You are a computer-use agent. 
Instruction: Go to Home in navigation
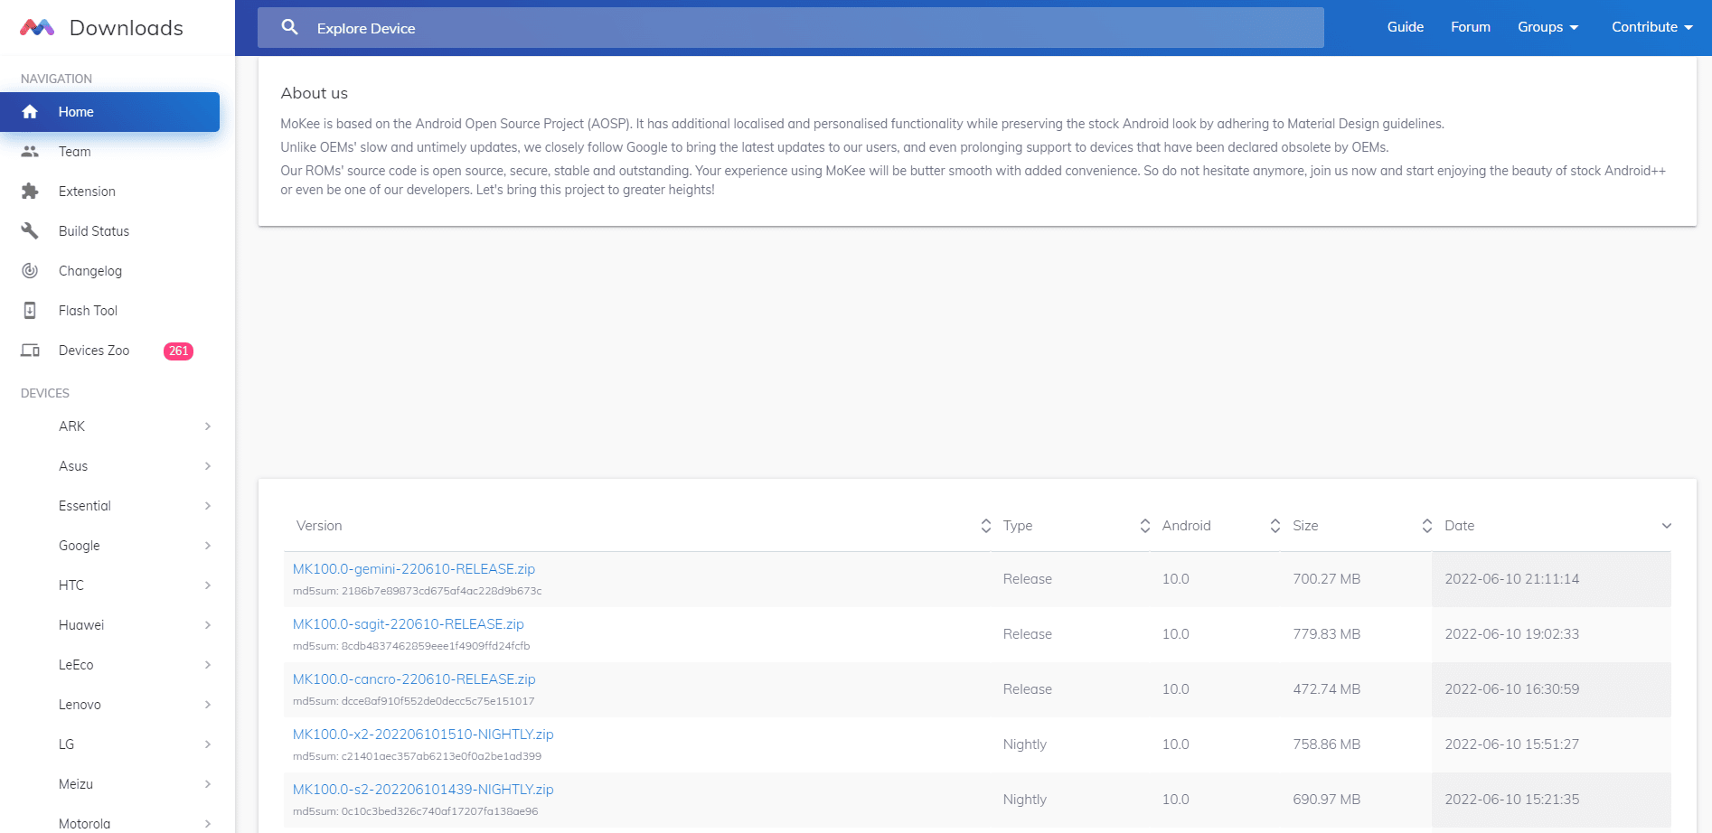pos(109,112)
